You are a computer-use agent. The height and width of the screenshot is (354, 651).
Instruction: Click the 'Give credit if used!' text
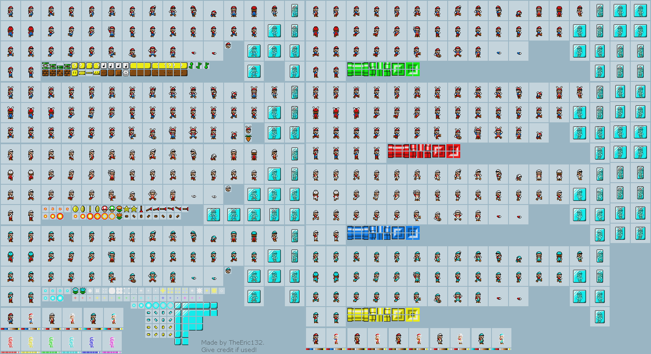pos(229,350)
